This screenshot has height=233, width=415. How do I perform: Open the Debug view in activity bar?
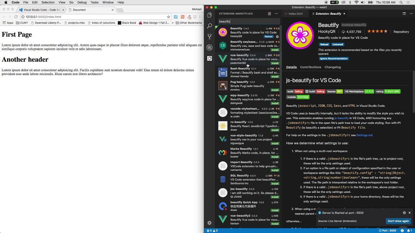click(x=209, y=48)
